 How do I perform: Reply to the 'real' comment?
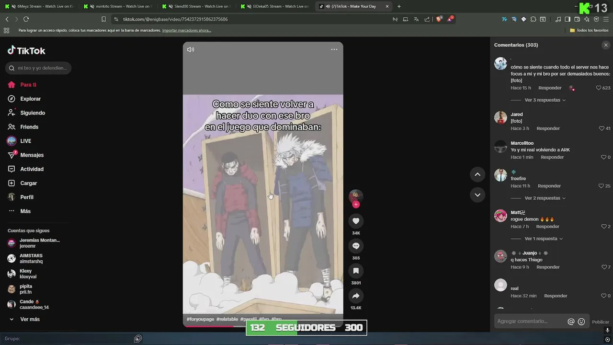click(556, 296)
